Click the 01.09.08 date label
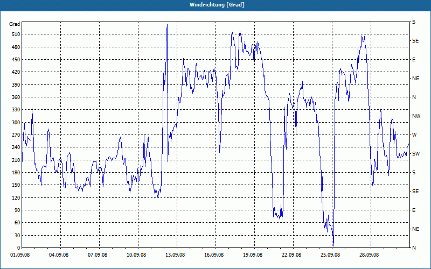The image size is (431, 269). pos(20,255)
